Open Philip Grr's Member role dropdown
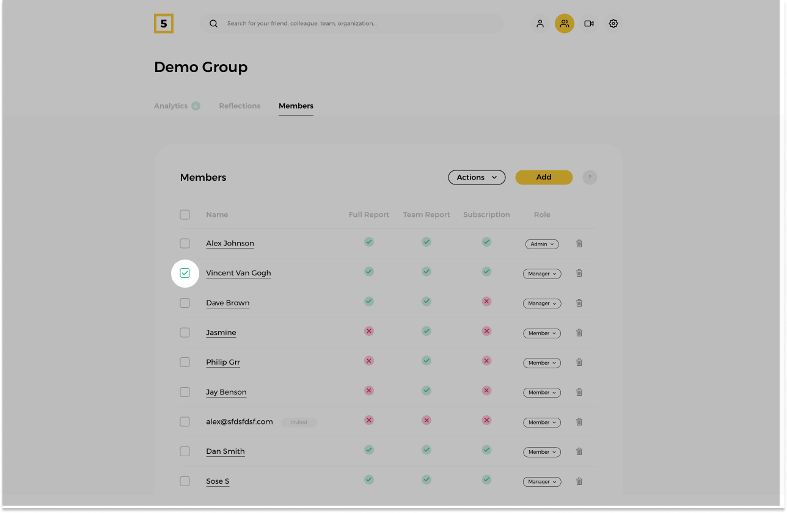Image resolution: width=787 pixels, height=513 pixels. pyautogui.click(x=541, y=363)
